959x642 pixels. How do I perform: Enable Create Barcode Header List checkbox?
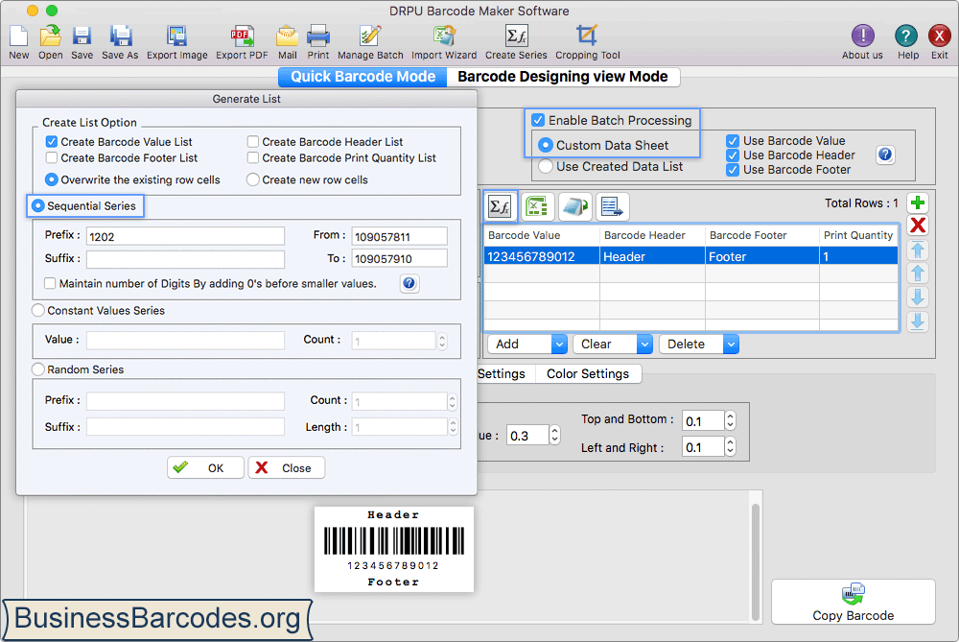[253, 142]
